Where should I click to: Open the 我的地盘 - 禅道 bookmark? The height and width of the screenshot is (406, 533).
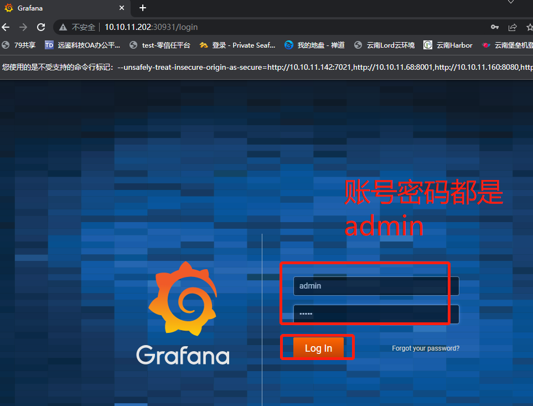[x=315, y=45]
